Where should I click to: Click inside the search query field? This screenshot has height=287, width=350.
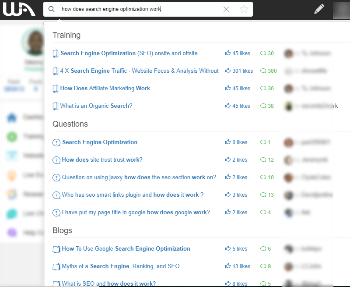[x=140, y=9]
